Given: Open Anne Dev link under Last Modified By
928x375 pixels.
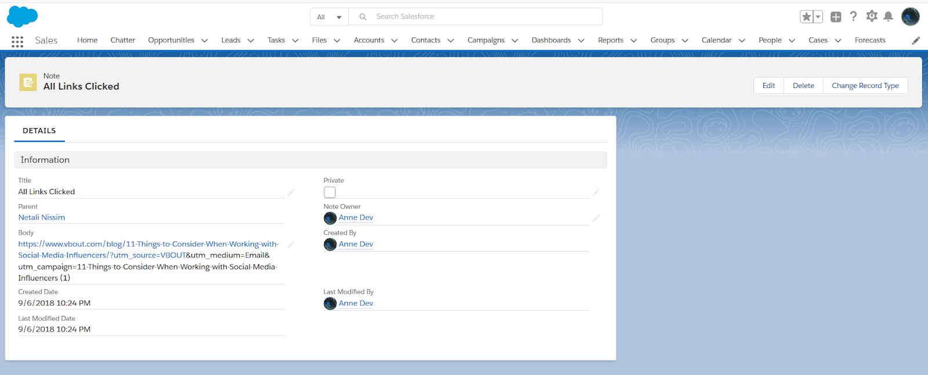Looking at the screenshot, I should [x=356, y=303].
